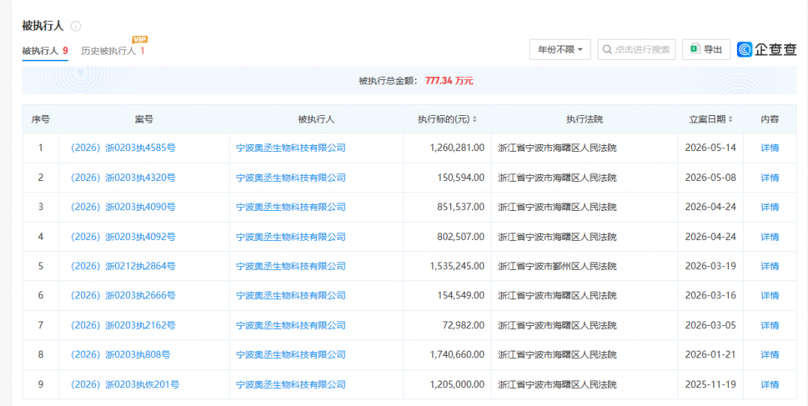Select the amount 851,537.00
The height and width of the screenshot is (406, 808).
pos(462,207)
